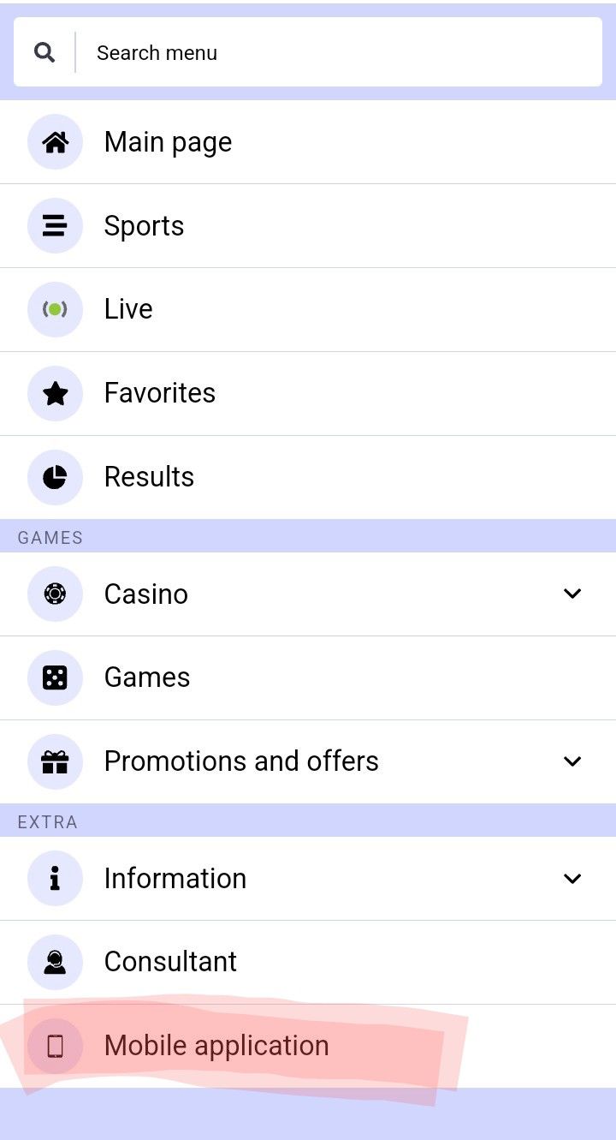This screenshot has width=616, height=1140.
Task: Click the Sports bars icon
Action: pyautogui.click(x=55, y=226)
